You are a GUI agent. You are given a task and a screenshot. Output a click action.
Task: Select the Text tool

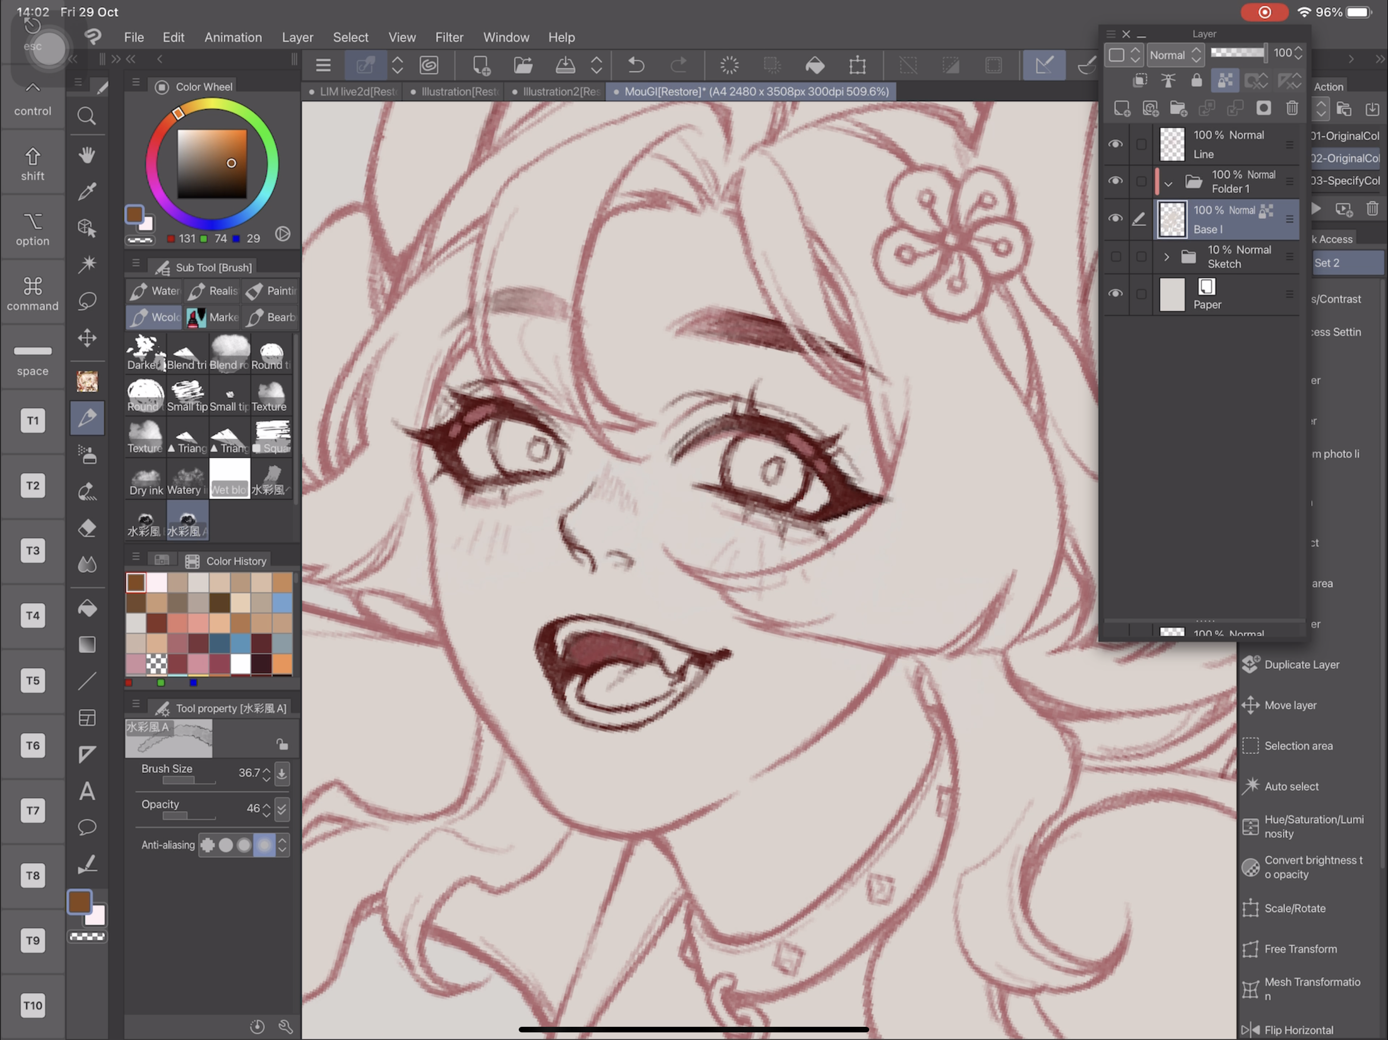tap(86, 791)
